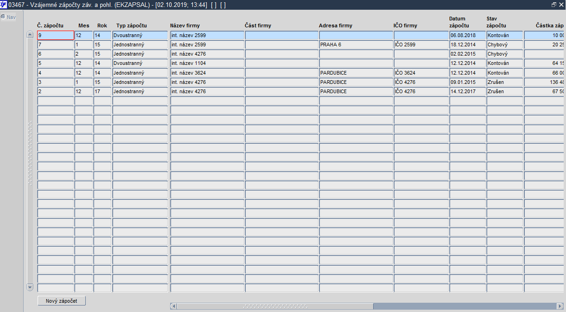
Task: Select Č. zápočtu cell with value 7
Action: coord(56,45)
